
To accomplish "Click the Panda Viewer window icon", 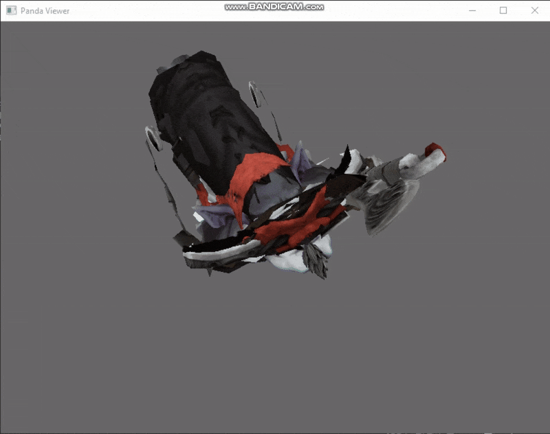I will point(11,10).
